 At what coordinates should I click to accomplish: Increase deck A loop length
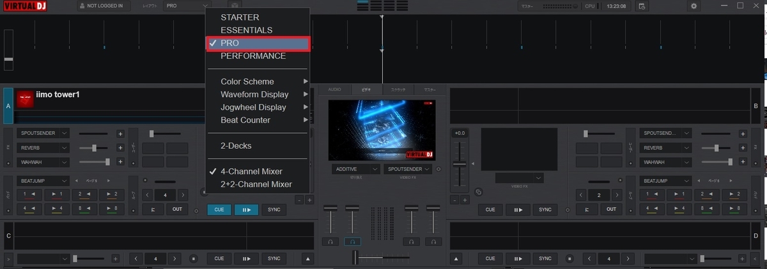click(x=182, y=195)
